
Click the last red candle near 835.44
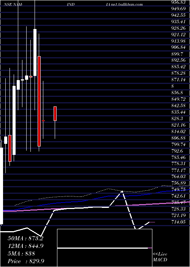tap(55, 114)
